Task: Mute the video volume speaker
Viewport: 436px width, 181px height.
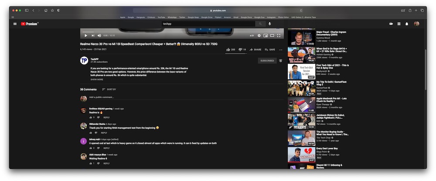Action: (x=99, y=36)
